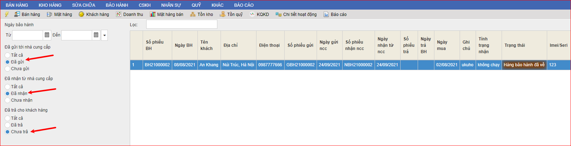Click note cell ukuho
Viewport: 571px width, 146px height.
(468, 65)
